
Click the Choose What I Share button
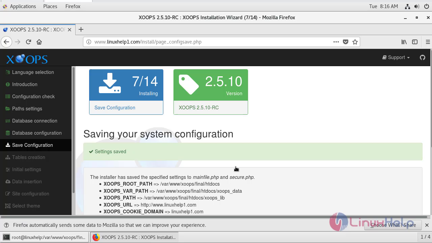tap(393, 225)
